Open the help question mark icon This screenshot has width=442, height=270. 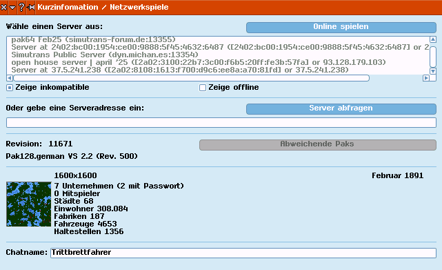(x=21, y=7)
